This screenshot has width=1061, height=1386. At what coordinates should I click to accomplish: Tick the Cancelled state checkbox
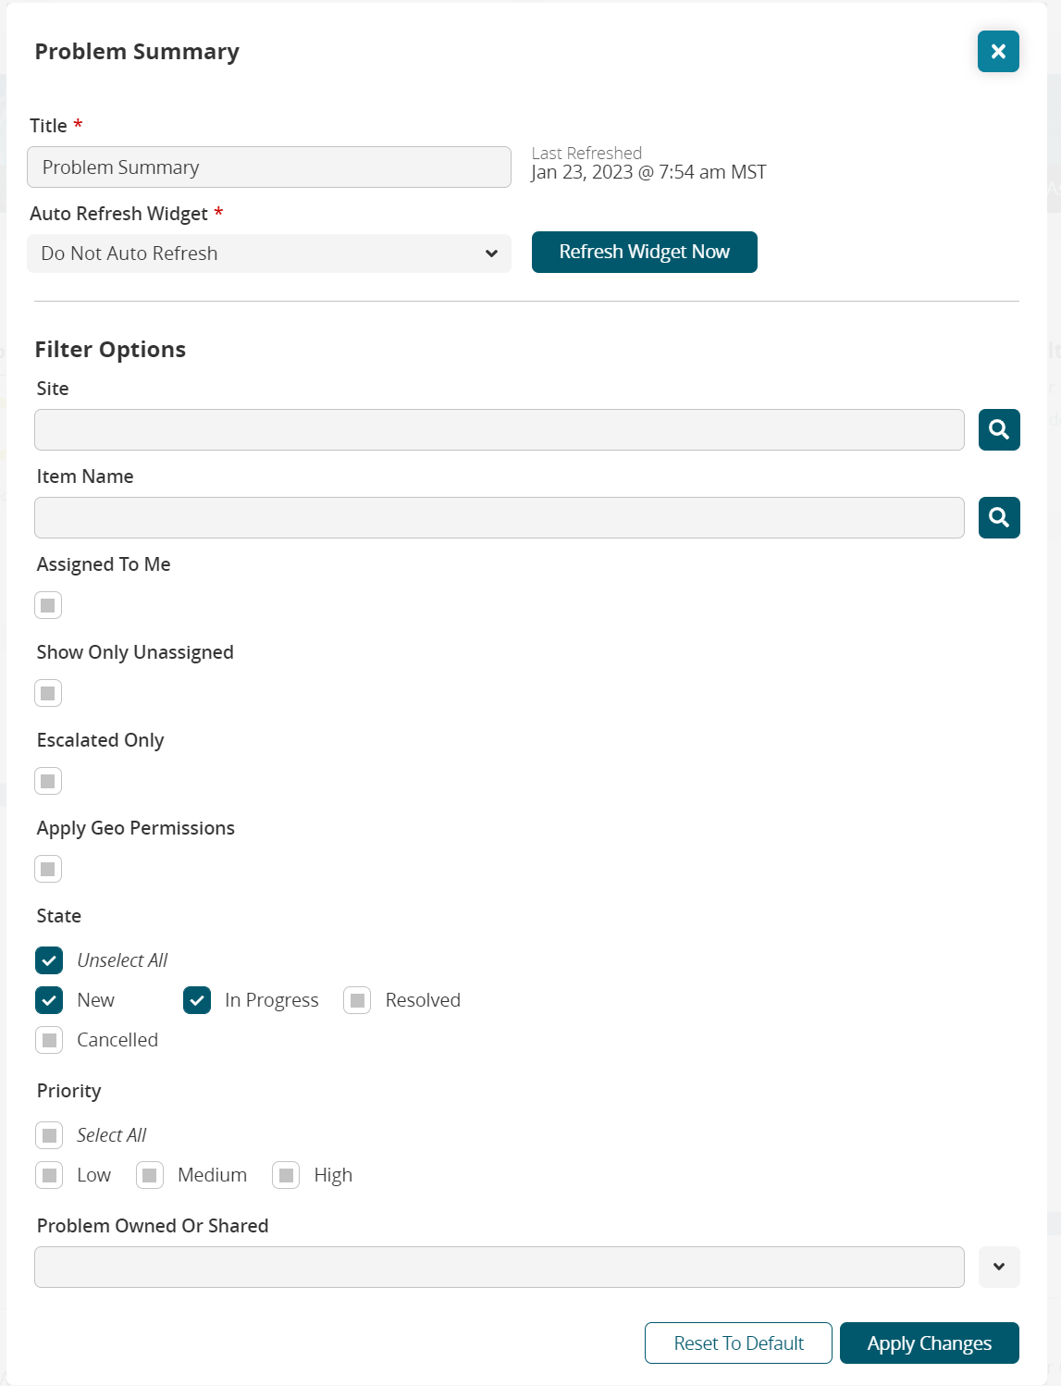coord(50,1041)
